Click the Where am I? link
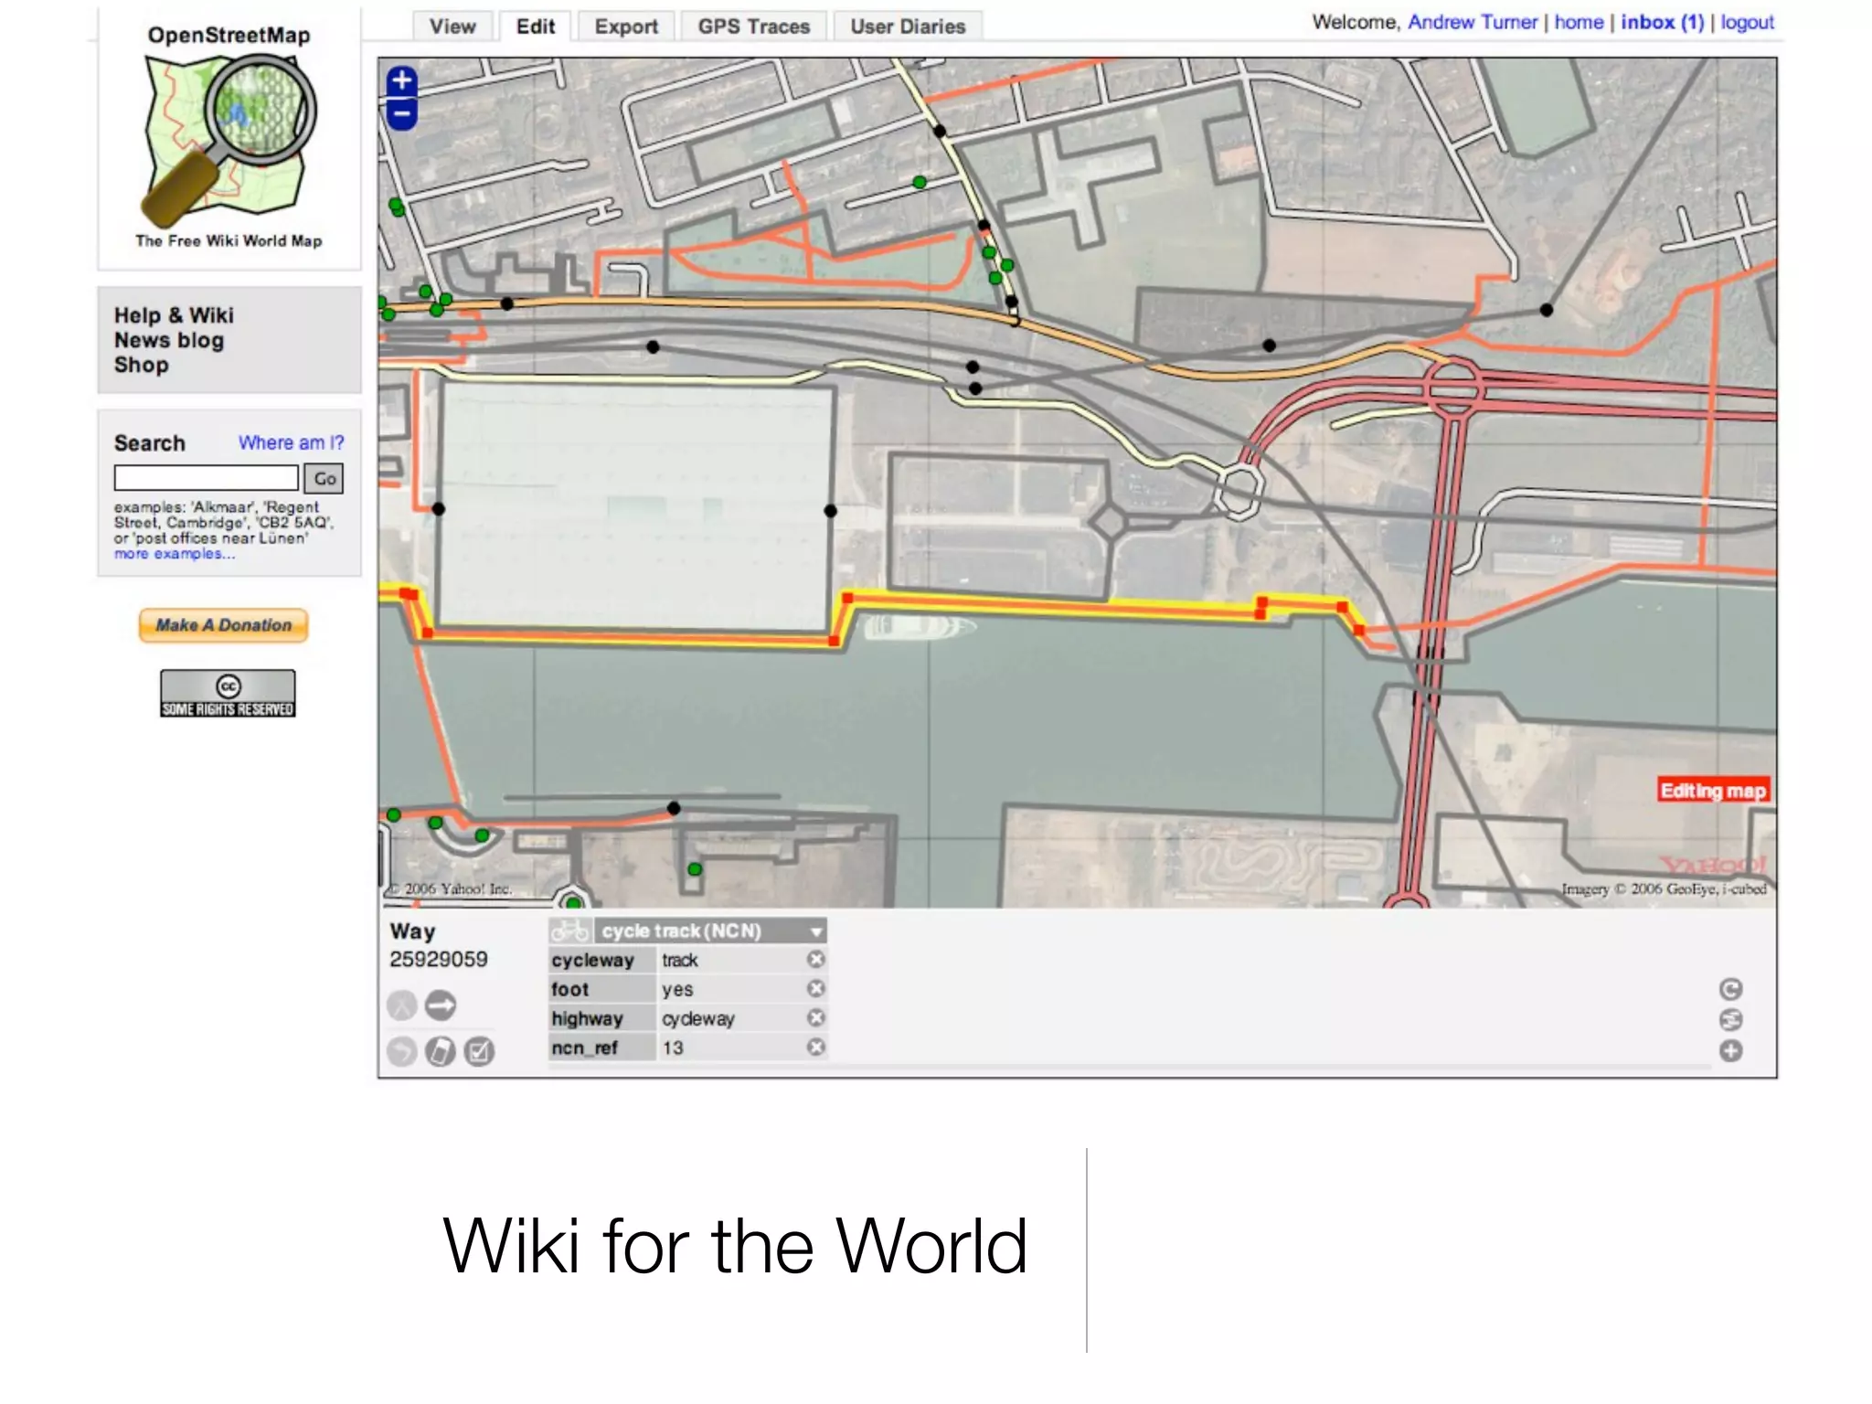 (x=291, y=442)
